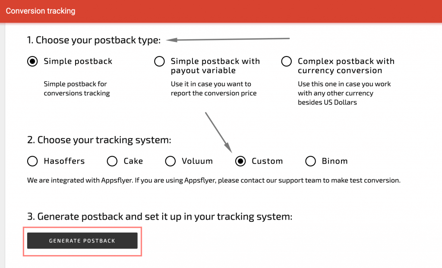Viewport: 442px width, 268px height.
Task: Select the Custom tracking system
Action: point(240,161)
